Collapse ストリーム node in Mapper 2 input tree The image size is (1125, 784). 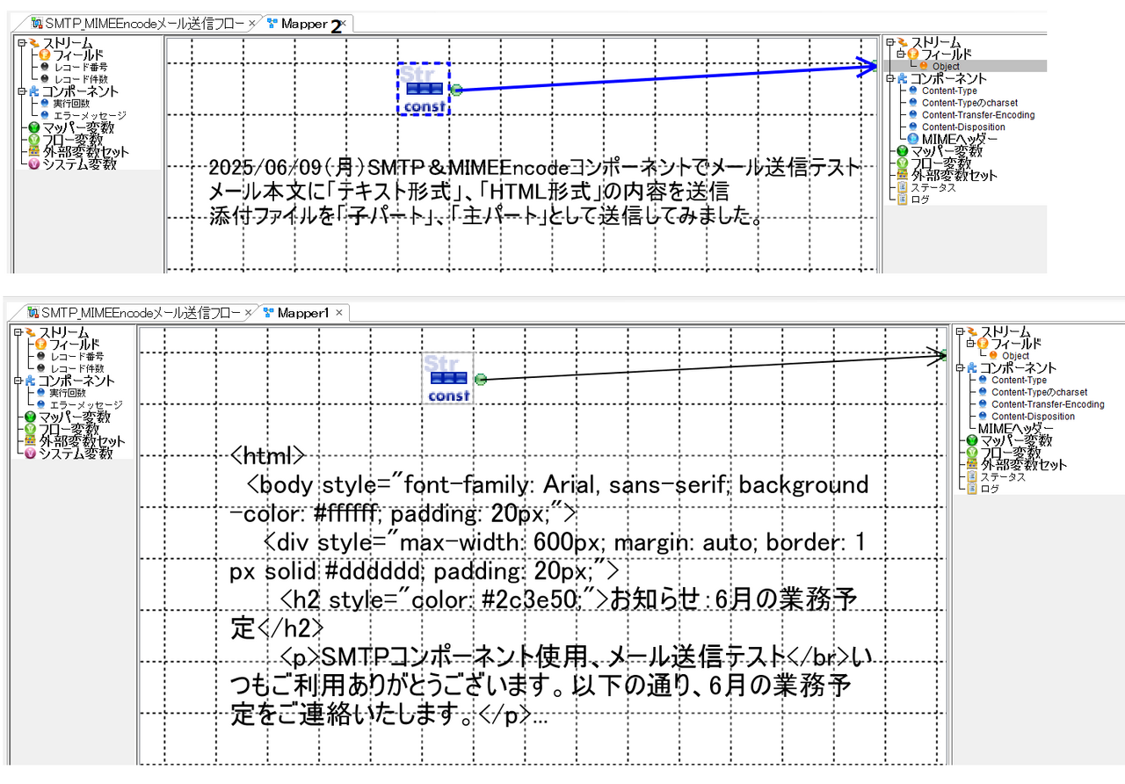pyautogui.click(x=22, y=42)
